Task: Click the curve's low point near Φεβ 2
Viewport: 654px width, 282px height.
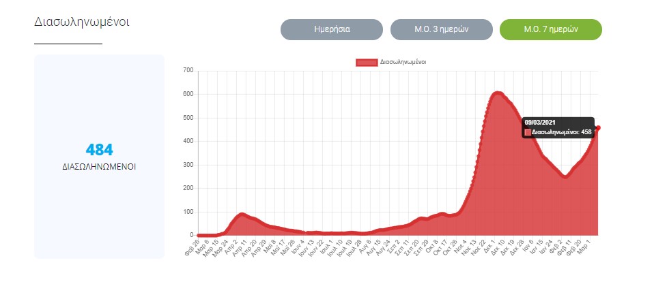Action: [565, 176]
